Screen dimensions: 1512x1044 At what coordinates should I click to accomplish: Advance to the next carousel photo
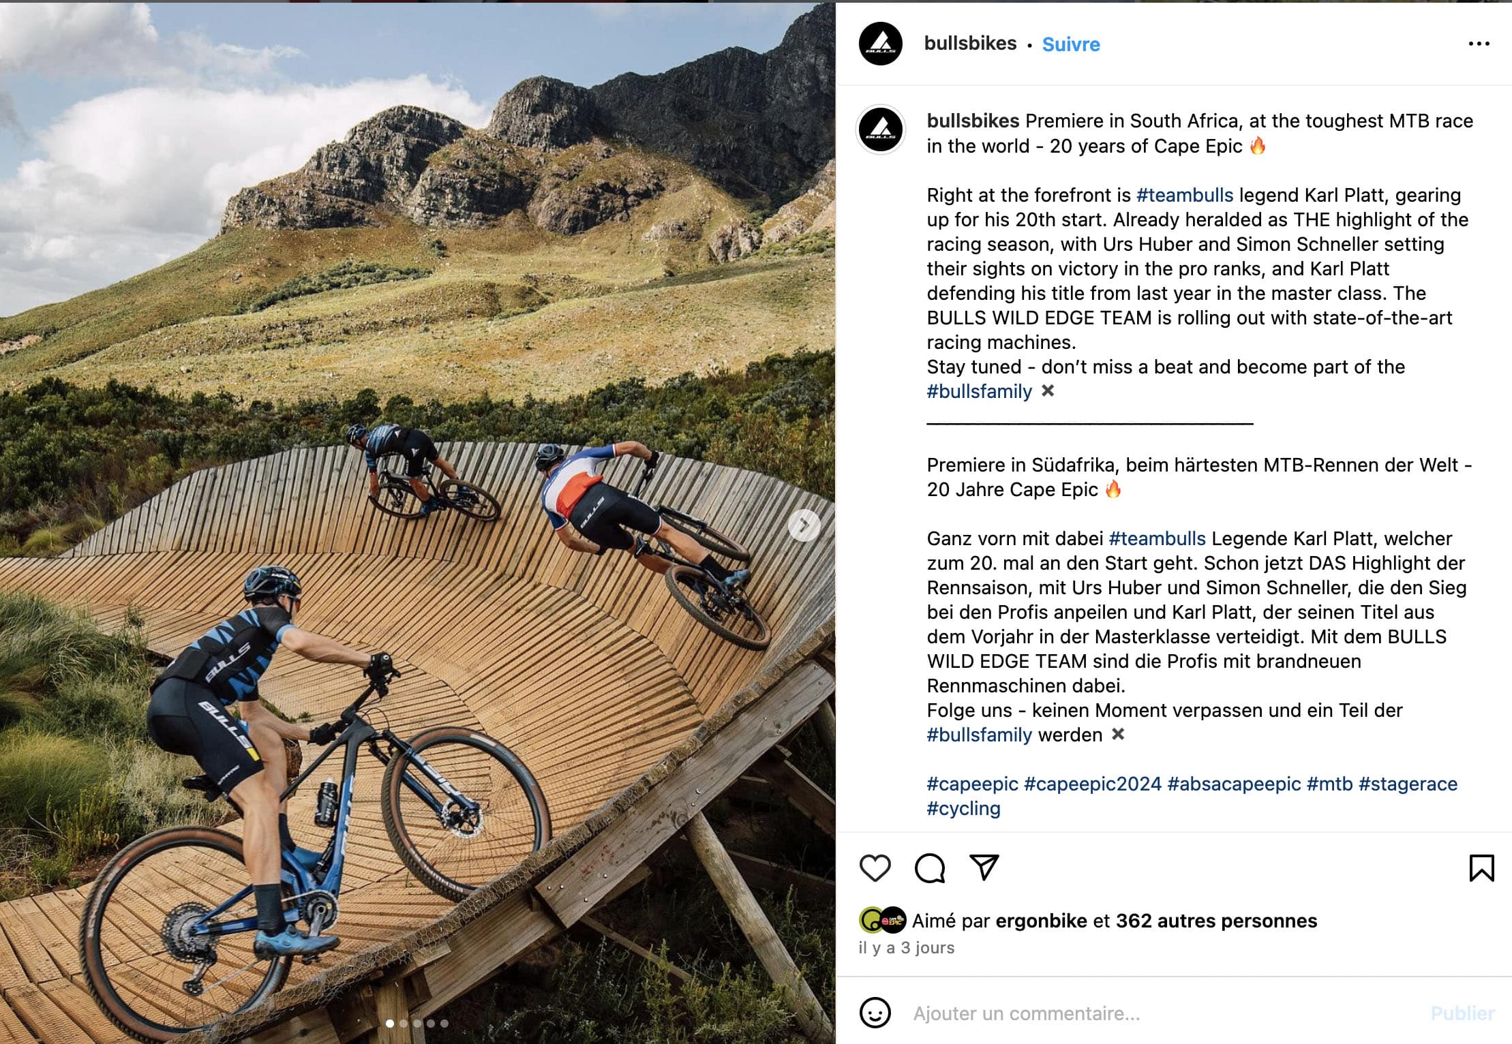point(804,525)
